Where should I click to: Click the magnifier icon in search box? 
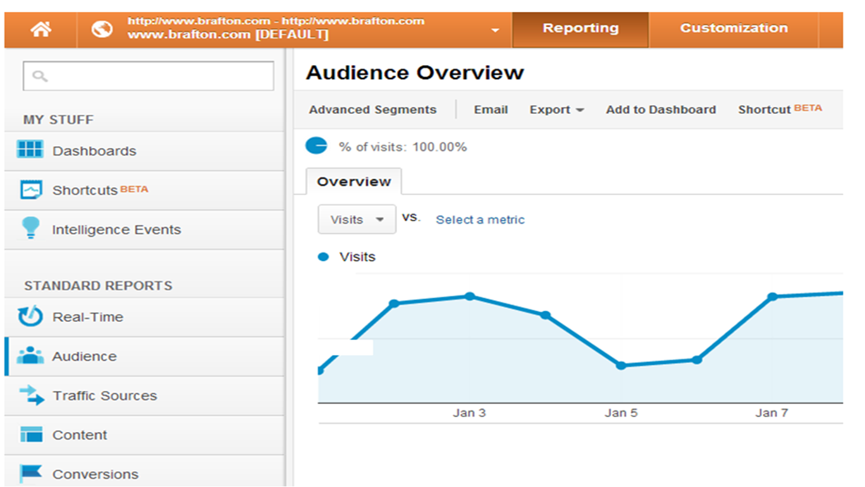click(40, 76)
